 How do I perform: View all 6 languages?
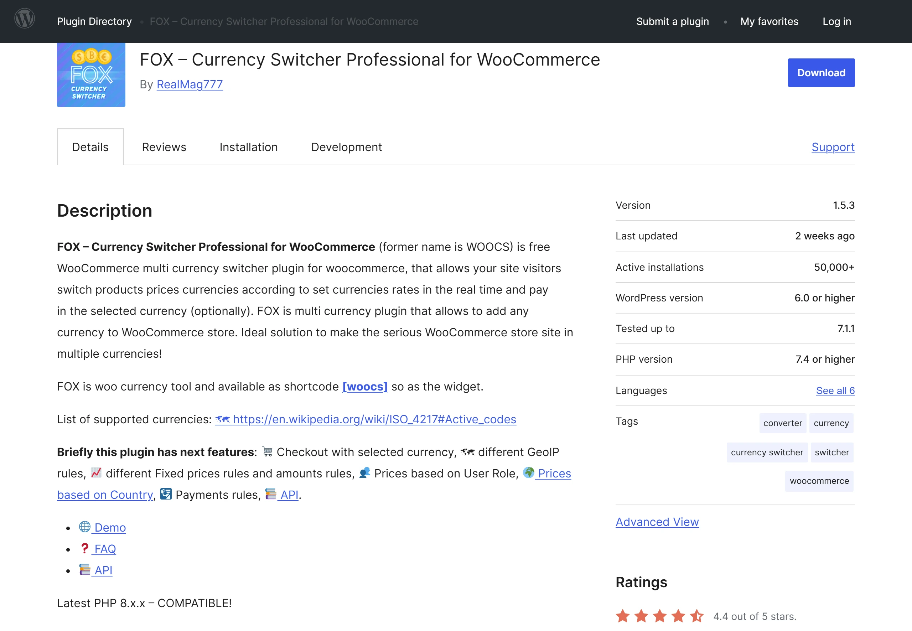coord(835,390)
